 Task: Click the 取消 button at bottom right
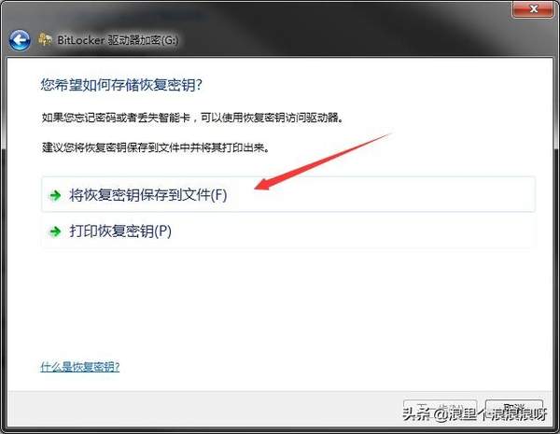[514, 410]
